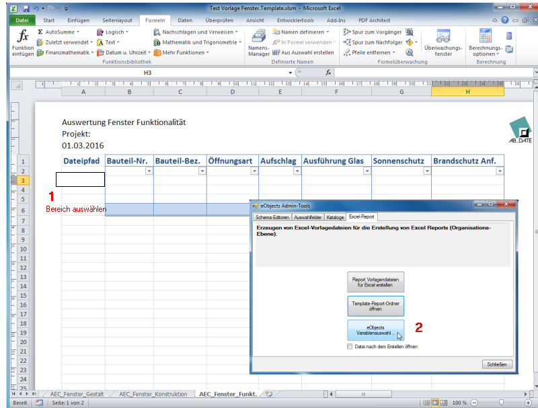Open the AutoSumme function
This screenshot has width=538, height=408.
pos(59,32)
